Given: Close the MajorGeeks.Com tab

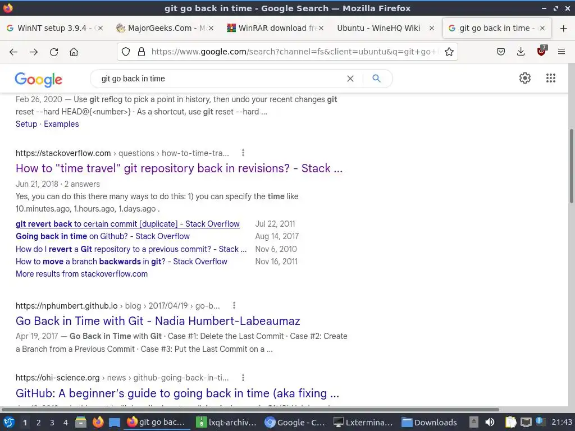Looking at the screenshot, I should tap(211, 28).
